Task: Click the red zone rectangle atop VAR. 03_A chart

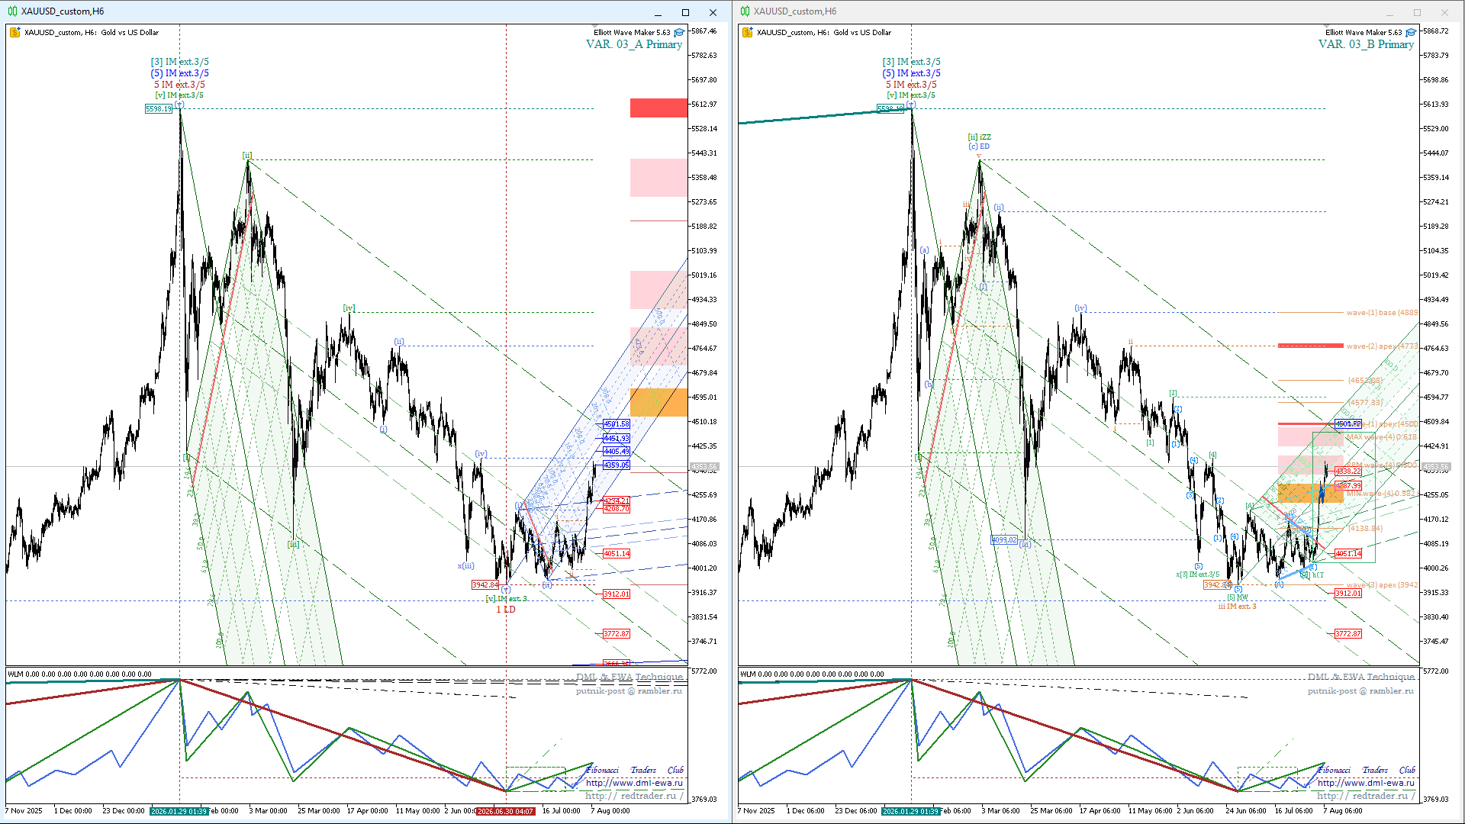Action: coord(658,108)
